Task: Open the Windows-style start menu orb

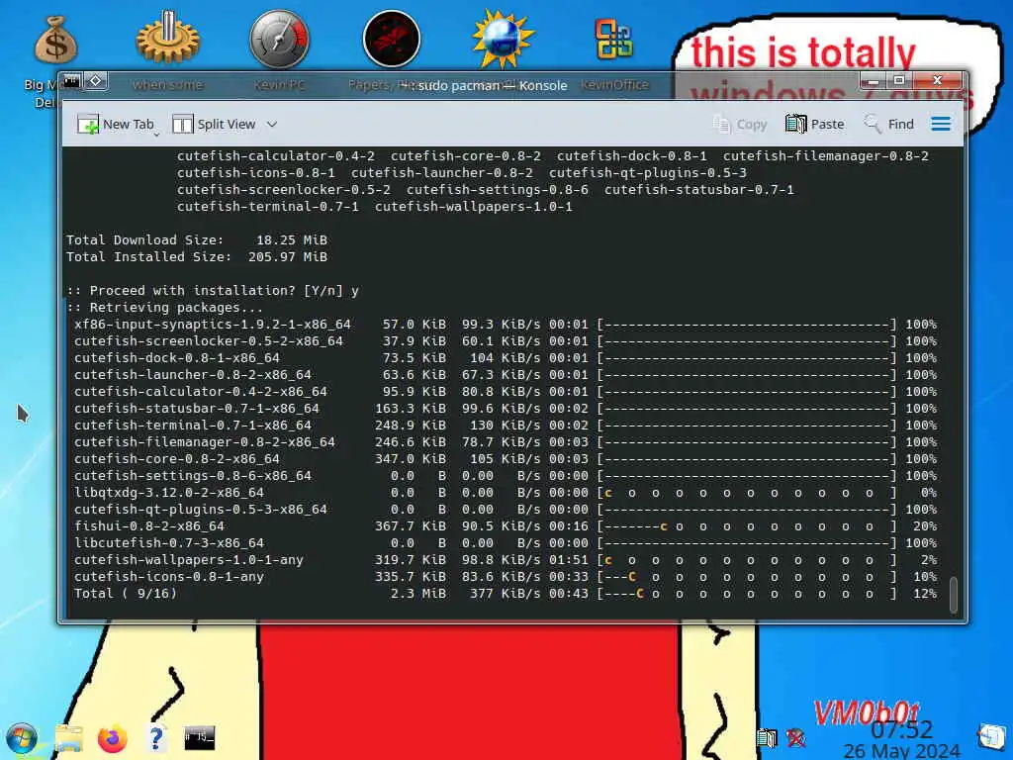Action: 22,739
